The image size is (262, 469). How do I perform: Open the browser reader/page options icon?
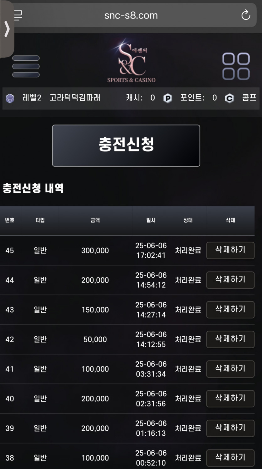pos(18,15)
